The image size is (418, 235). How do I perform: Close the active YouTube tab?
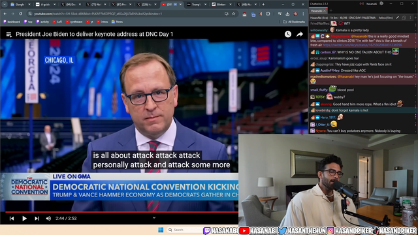click(x=180, y=5)
